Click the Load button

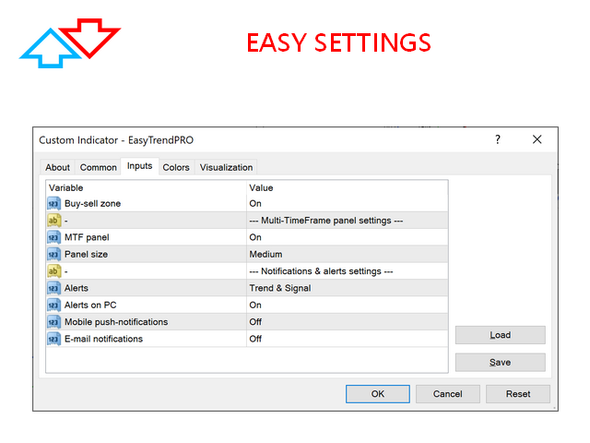point(500,335)
